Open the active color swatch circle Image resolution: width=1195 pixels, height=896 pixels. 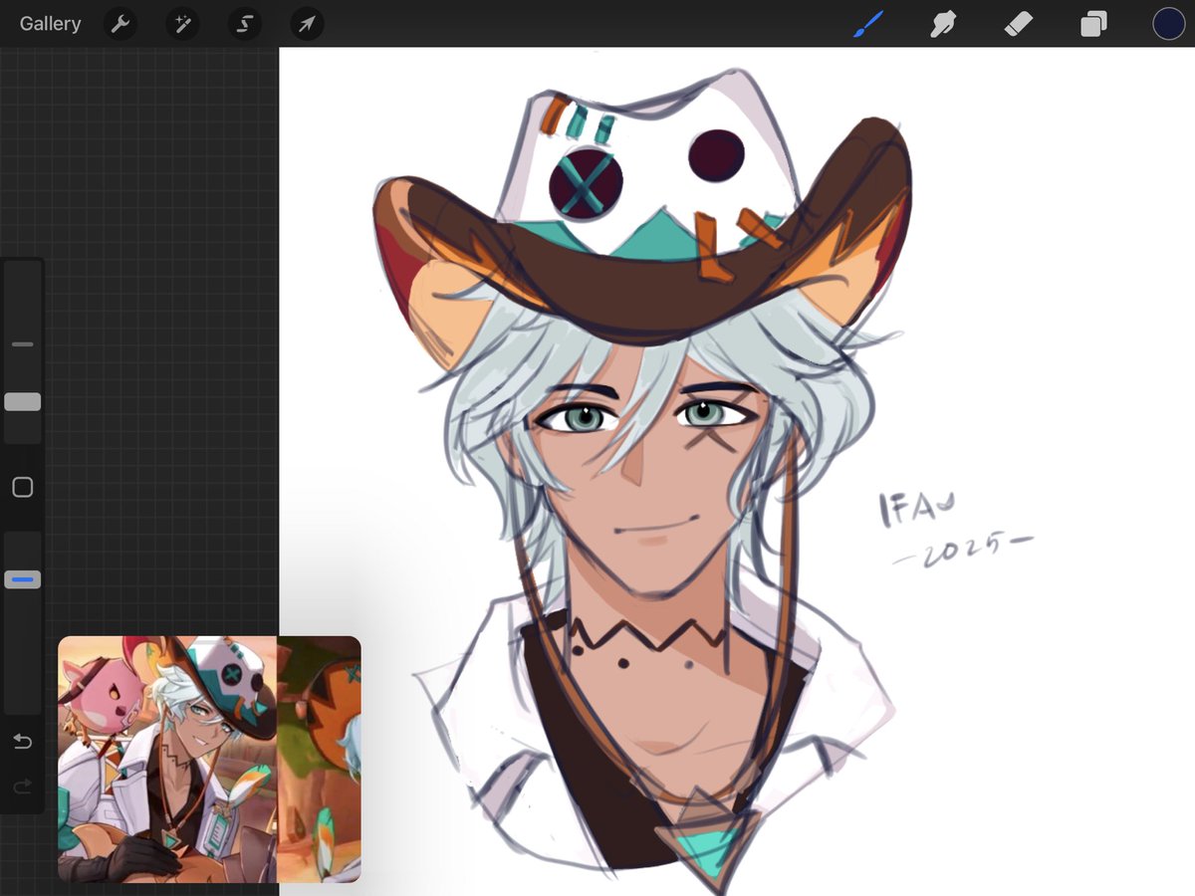point(1168,23)
